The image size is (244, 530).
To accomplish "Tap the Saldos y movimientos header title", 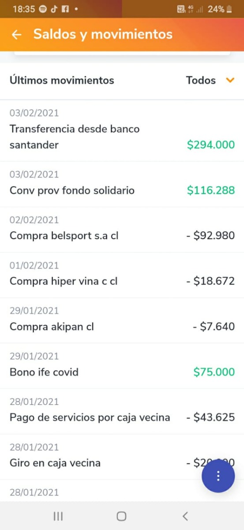I will pyautogui.click(x=103, y=34).
